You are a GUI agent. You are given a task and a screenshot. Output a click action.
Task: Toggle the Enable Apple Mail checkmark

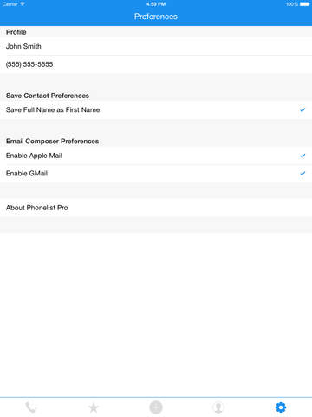(302, 156)
